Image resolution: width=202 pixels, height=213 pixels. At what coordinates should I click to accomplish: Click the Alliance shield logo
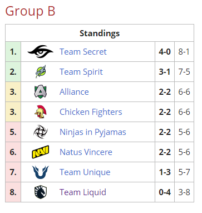click(x=41, y=91)
